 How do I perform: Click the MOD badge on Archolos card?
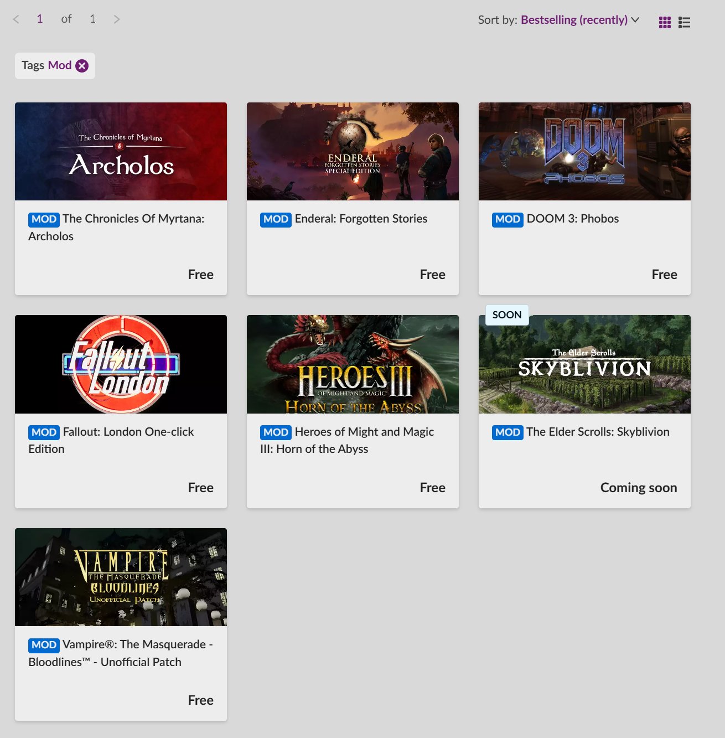coord(44,219)
